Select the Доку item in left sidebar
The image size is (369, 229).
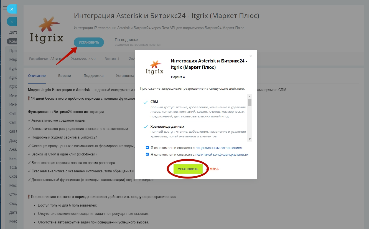coord(13,140)
